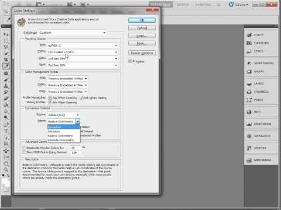
Task: Open the Gray working space dropdown
Action: pyautogui.click(x=83, y=58)
